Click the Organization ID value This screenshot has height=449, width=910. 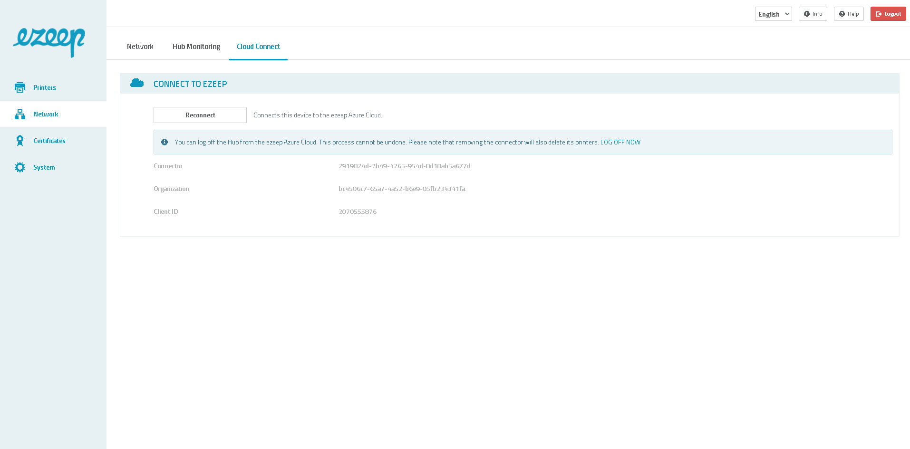tap(402, 189)
